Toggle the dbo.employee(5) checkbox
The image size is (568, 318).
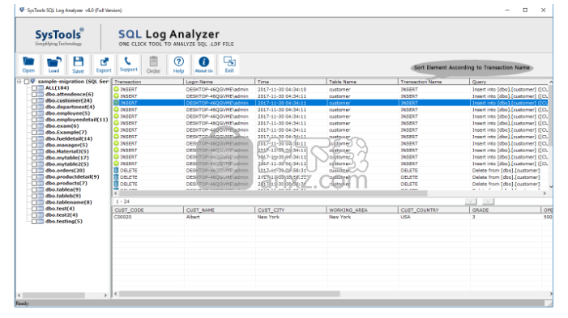point(34,113)
